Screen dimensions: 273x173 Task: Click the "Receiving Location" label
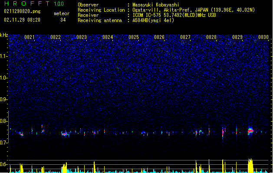click(101, 10)
